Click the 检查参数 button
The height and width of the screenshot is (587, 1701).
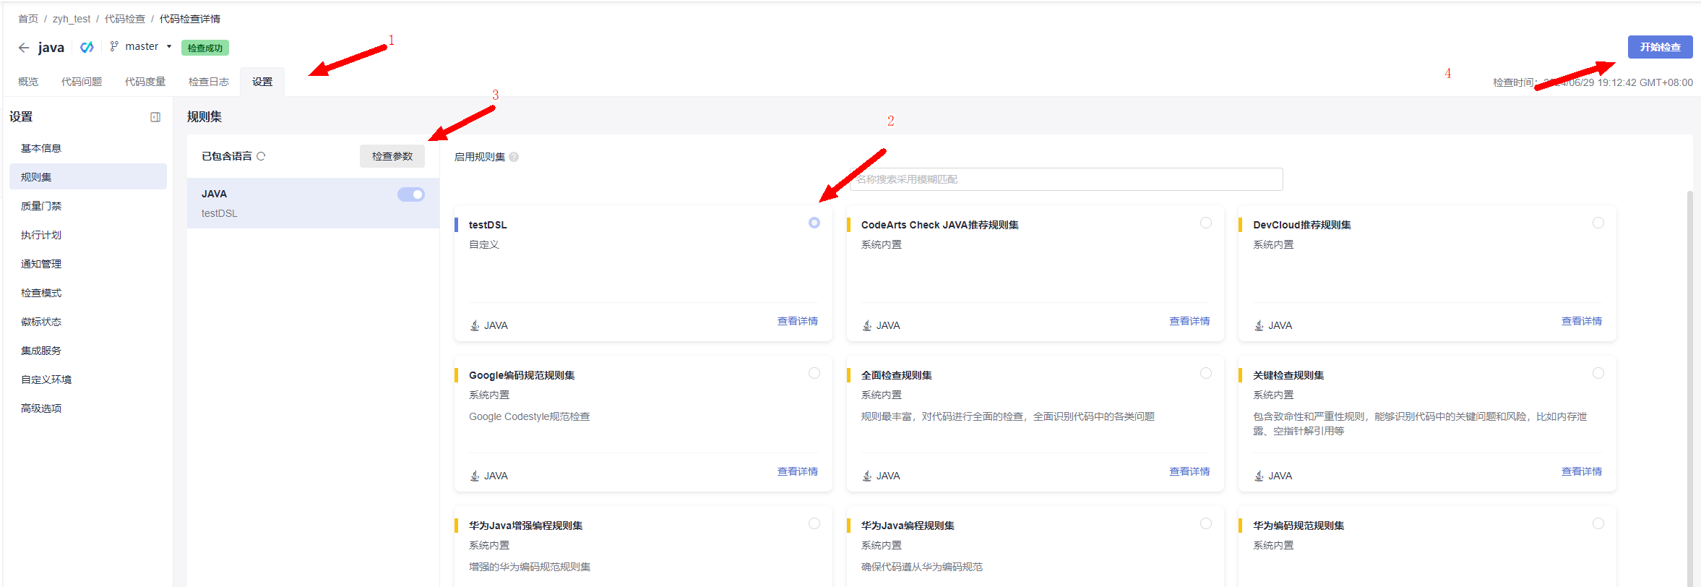pyautogui.click(x=392, y=156)
